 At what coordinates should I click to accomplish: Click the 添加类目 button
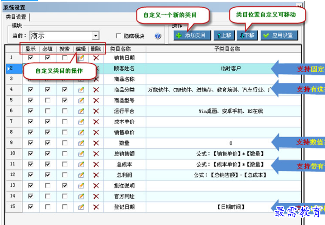pos(192,35)
